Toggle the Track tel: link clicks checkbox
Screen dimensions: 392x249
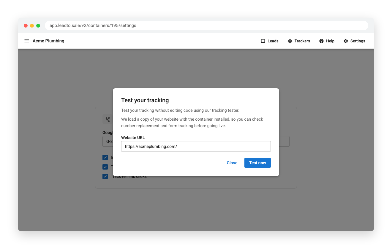point(105,176)
